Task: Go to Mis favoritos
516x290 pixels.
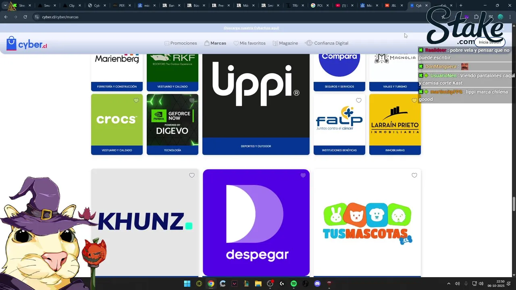Action: pyautogui.click(x=250, y=43)
